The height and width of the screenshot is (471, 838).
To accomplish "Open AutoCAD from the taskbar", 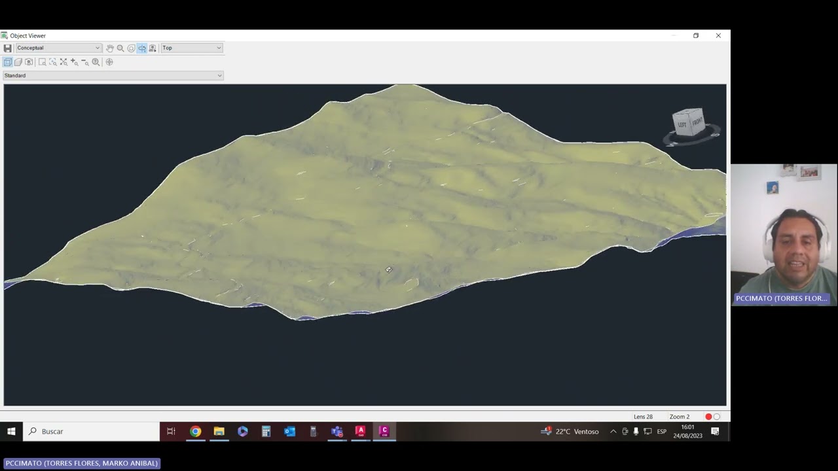I will (x=360, y=431).
